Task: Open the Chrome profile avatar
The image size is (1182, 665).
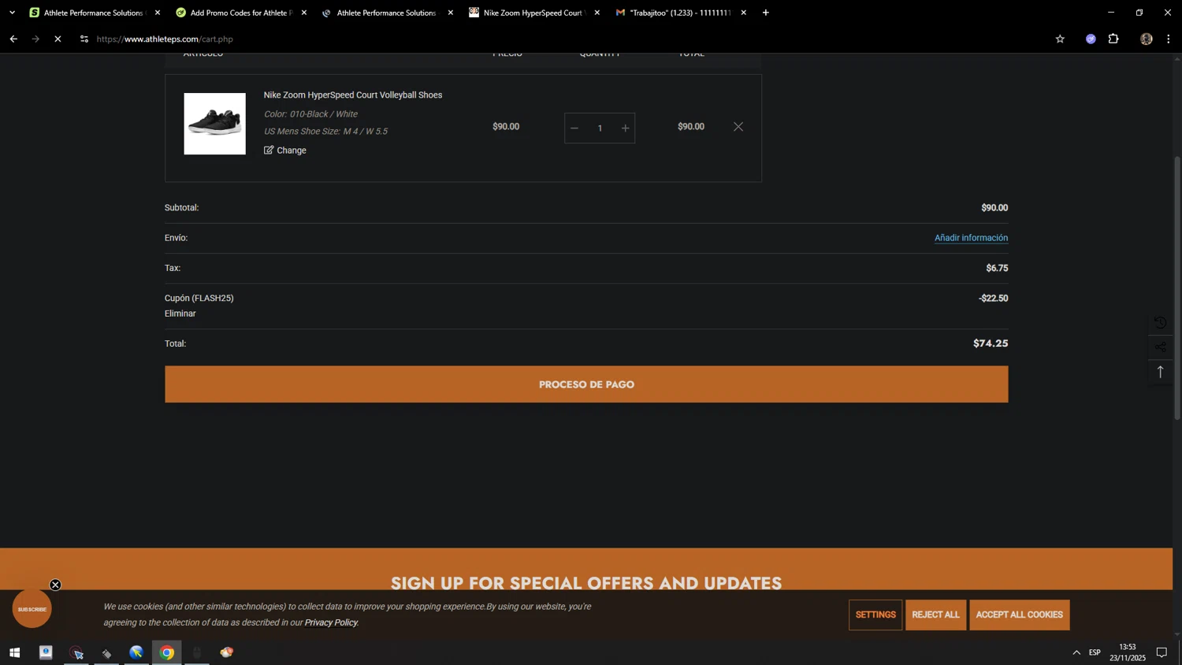Action: point(1147,39)
